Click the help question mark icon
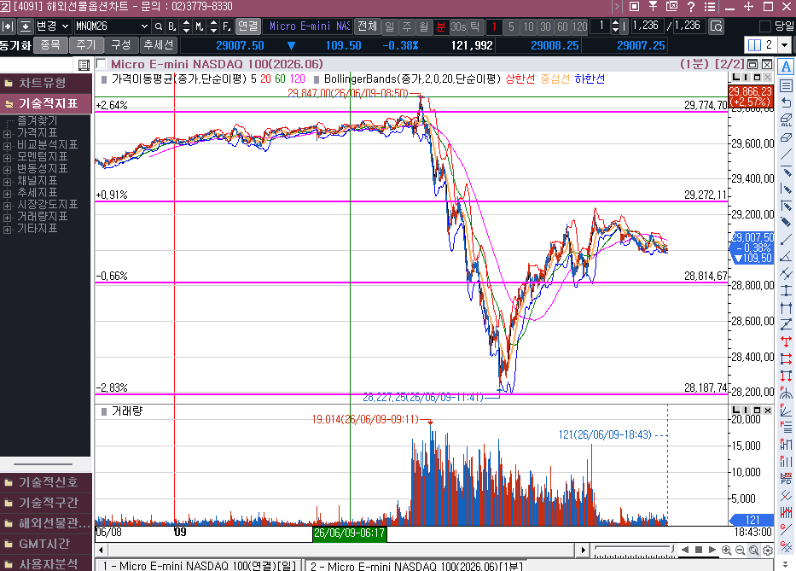The height and width of the screenshot is (571, 796). pos(690,7)
